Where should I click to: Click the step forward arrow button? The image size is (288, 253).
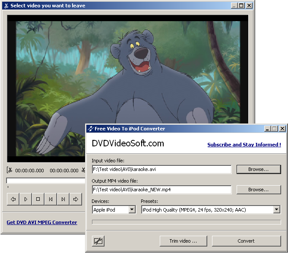click(76, 199)
